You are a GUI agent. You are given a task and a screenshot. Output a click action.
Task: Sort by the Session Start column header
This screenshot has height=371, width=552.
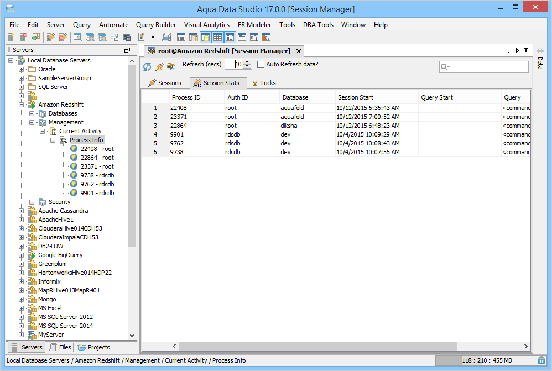376,97
